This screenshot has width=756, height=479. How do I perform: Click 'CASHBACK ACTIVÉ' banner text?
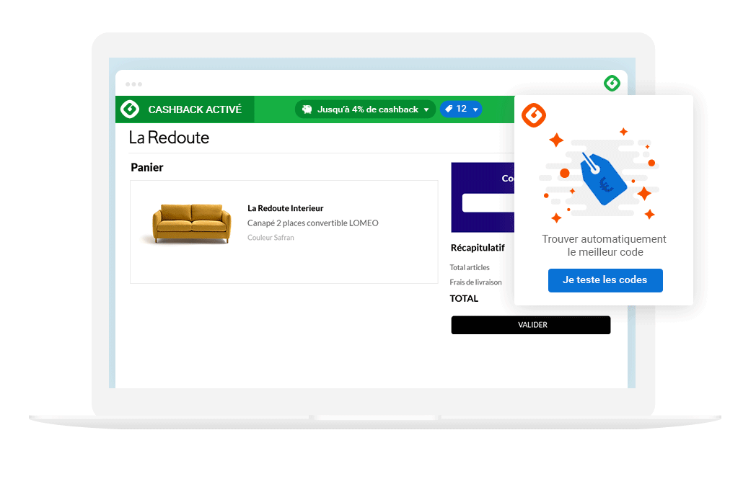point(195,109)
